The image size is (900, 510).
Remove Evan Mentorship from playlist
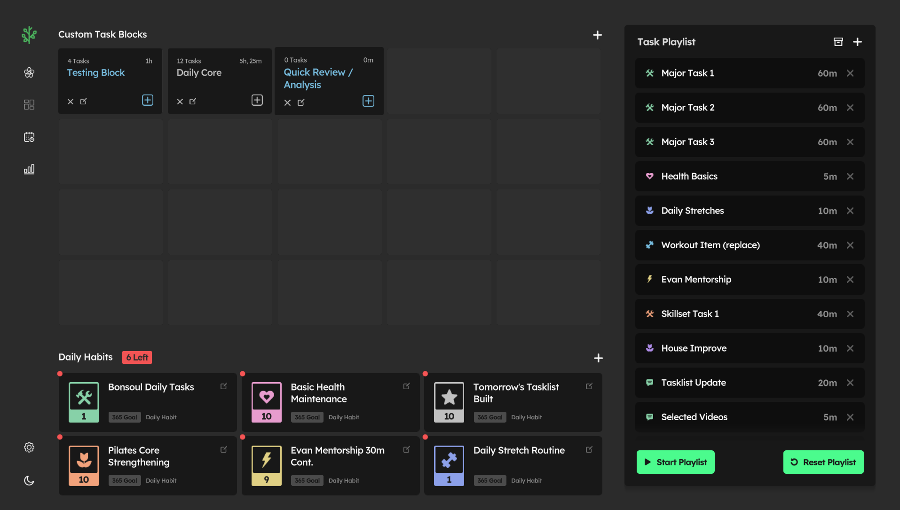(x=850, y=280)
